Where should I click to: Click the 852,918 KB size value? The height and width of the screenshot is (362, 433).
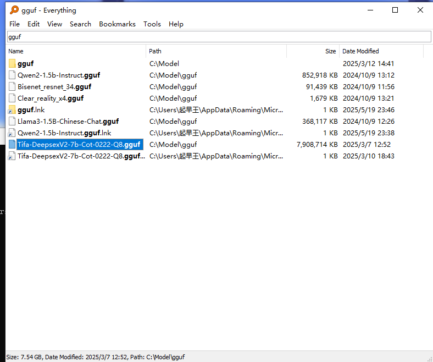coord(320,75)
